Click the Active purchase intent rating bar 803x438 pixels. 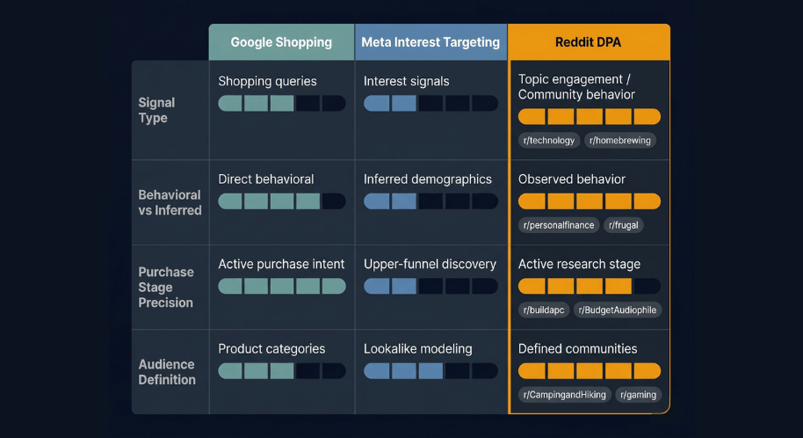pos(282,286)
